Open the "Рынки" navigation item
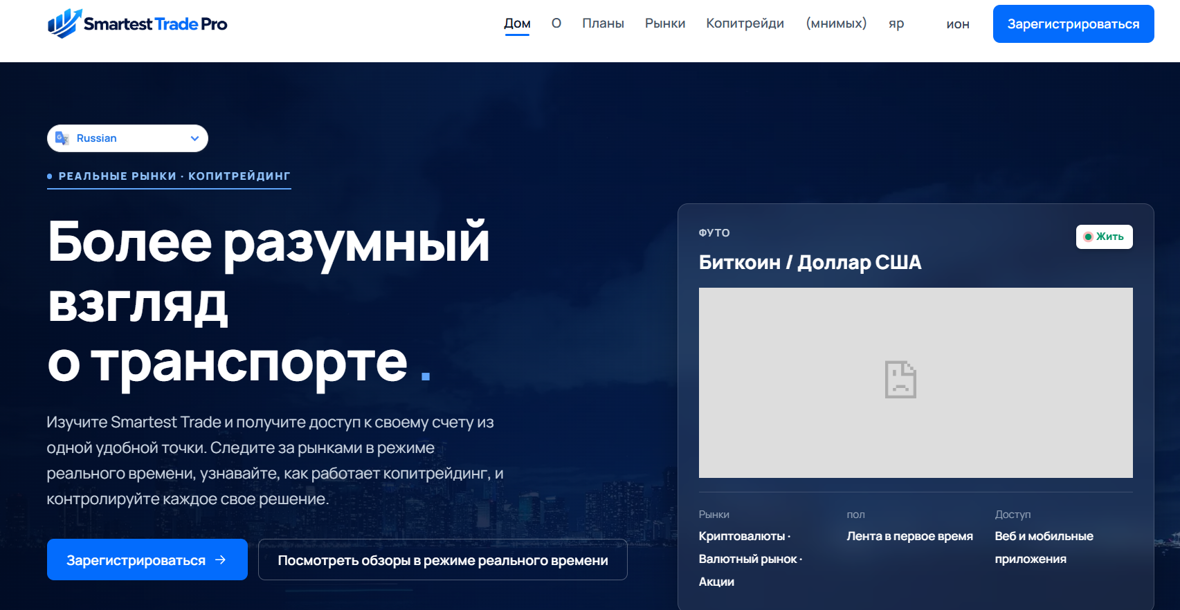1180x610 pixels. (x=665, y=24)
